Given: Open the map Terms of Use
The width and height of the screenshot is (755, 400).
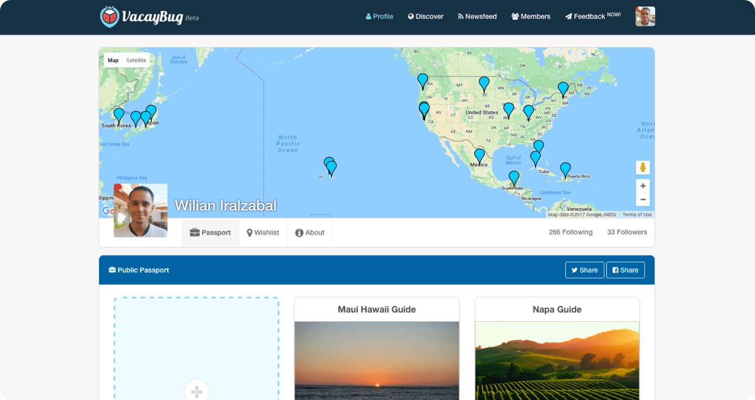Looking at the screenshot, I should tap(637, 215).
